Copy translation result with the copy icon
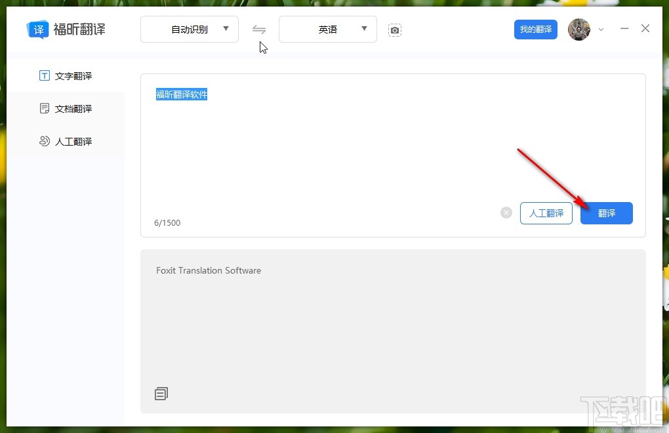 [x=161, y=394]
